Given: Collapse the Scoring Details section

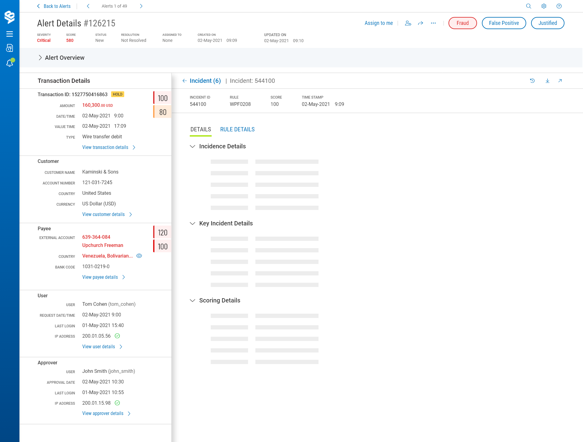Looking at the screenshot, I should [x=192, y=300].
